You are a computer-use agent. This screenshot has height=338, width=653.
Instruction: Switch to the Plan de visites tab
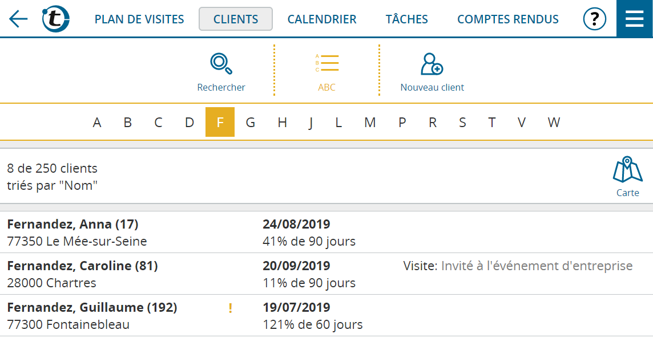click(x=139, y=19)
